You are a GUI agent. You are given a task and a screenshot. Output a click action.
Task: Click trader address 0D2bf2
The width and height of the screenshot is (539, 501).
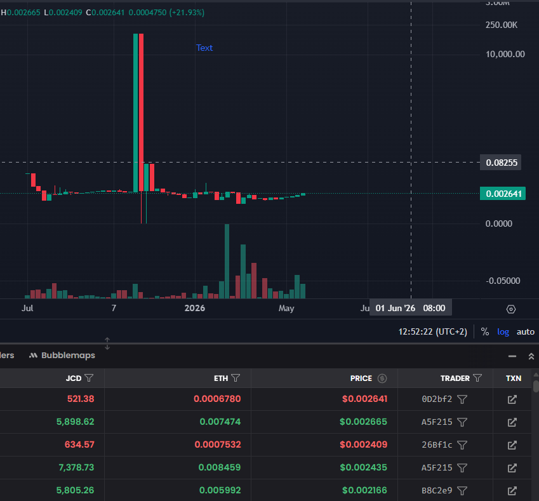(x=437, y=399)
